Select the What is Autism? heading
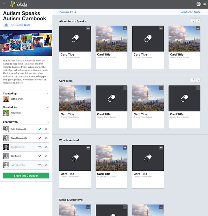Image resolution: width=208 pixels, height=216 pixels. tap(69, 140)
